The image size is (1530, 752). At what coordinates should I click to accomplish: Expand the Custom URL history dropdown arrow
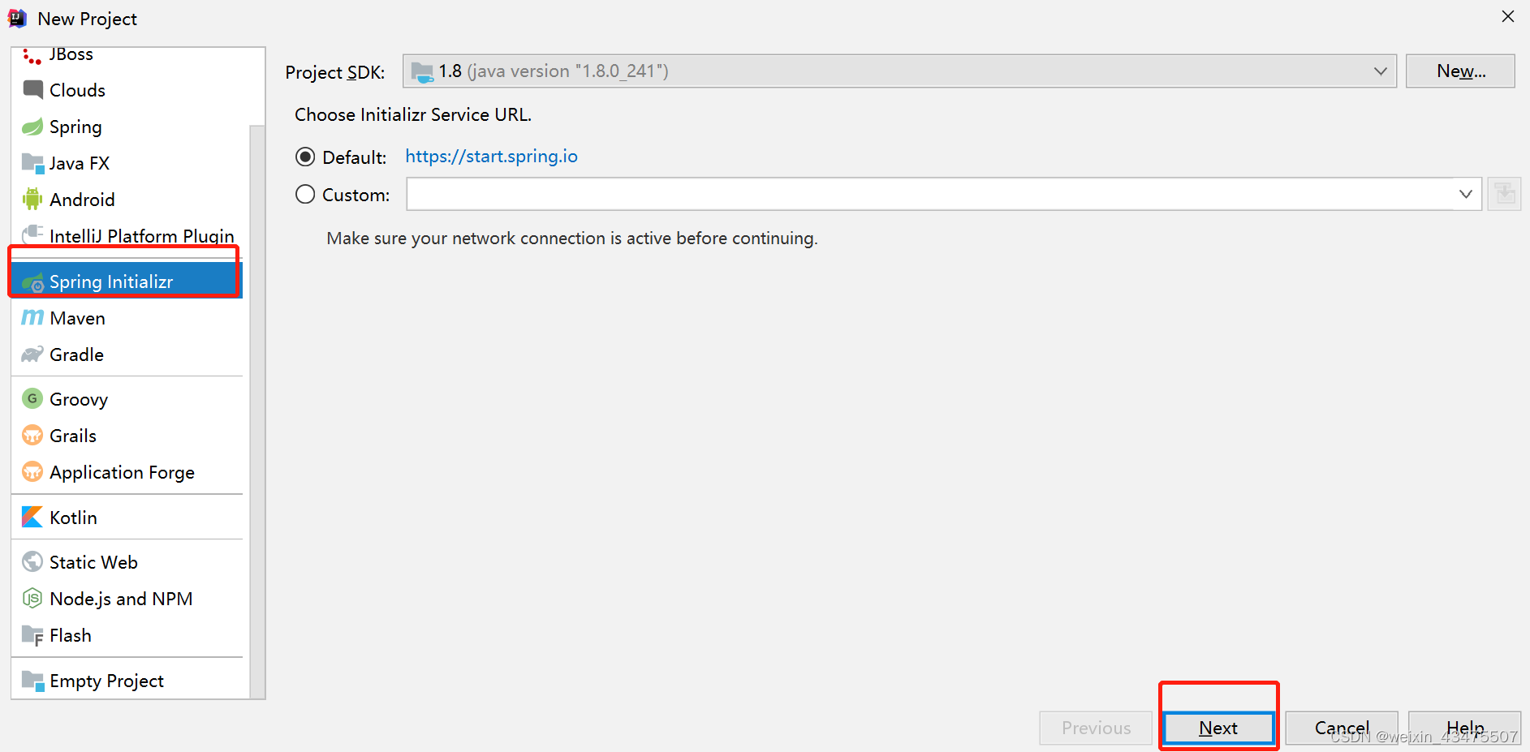pyautogui.click(x=1465, y=194)
